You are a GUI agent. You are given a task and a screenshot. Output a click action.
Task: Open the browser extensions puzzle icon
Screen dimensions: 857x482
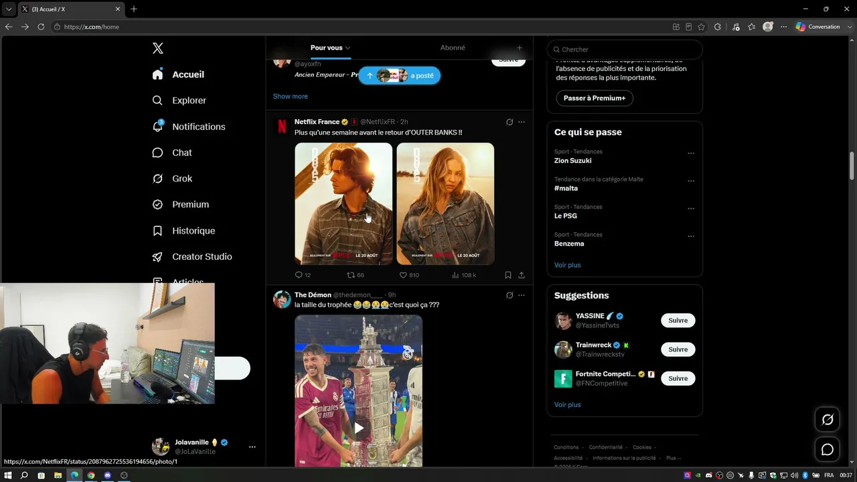(718, 27)
